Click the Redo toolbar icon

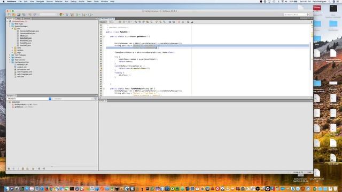(35, 14)
